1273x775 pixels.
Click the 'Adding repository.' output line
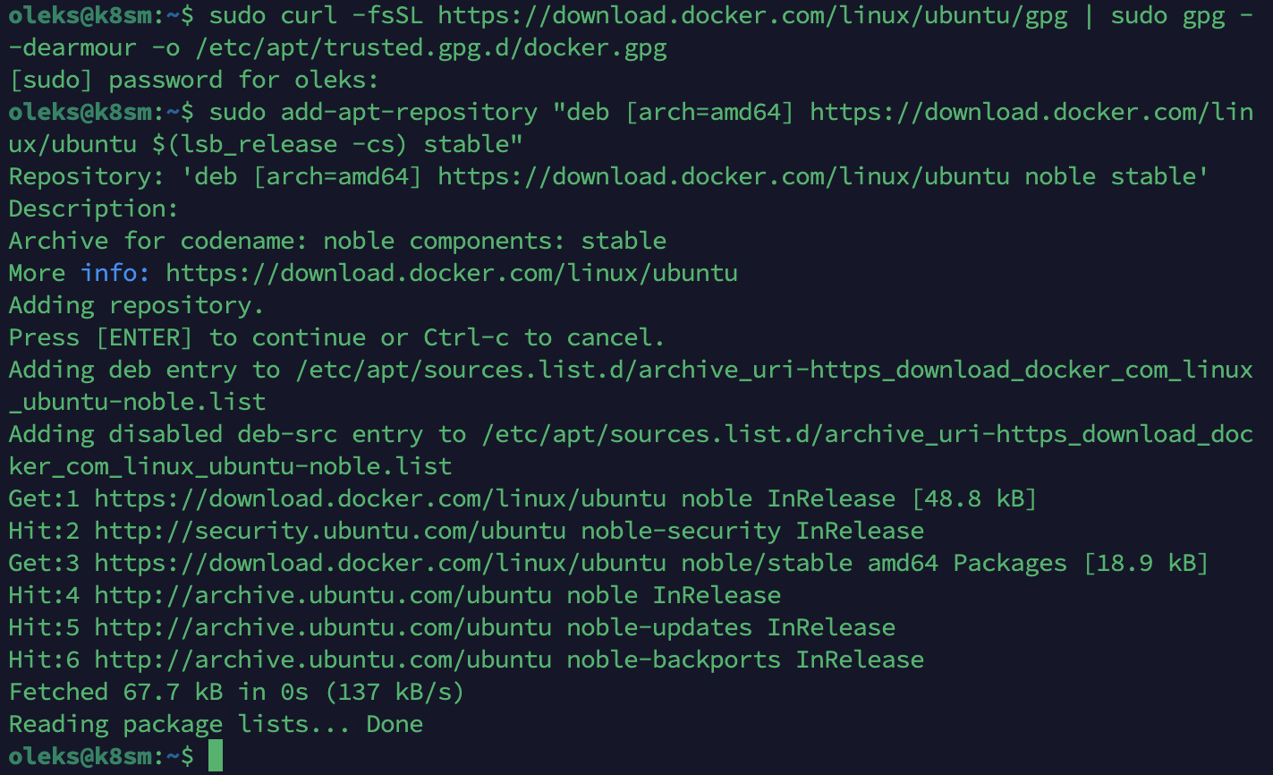pos(137,305)
